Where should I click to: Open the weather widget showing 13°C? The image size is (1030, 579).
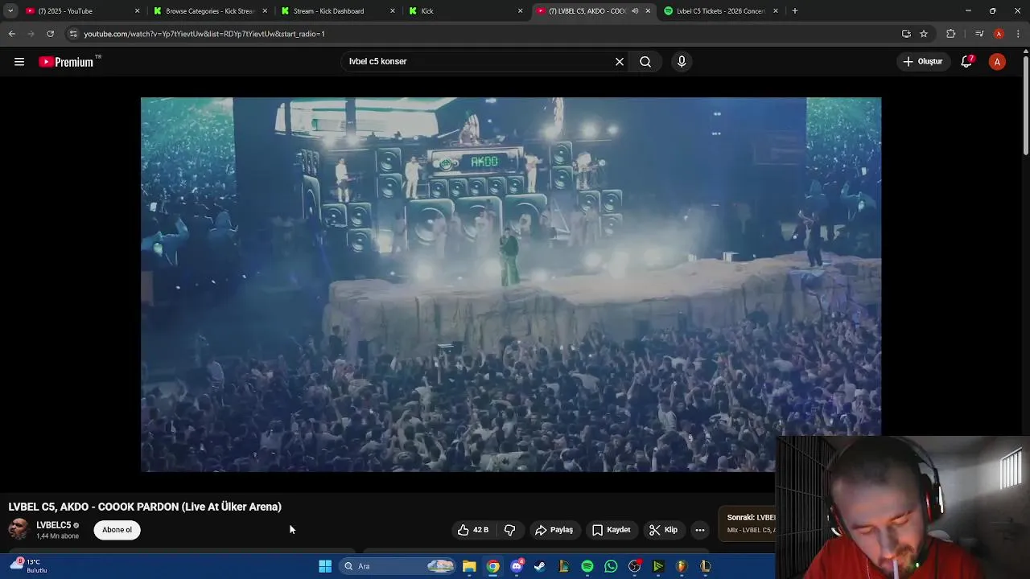pos(29,566)
